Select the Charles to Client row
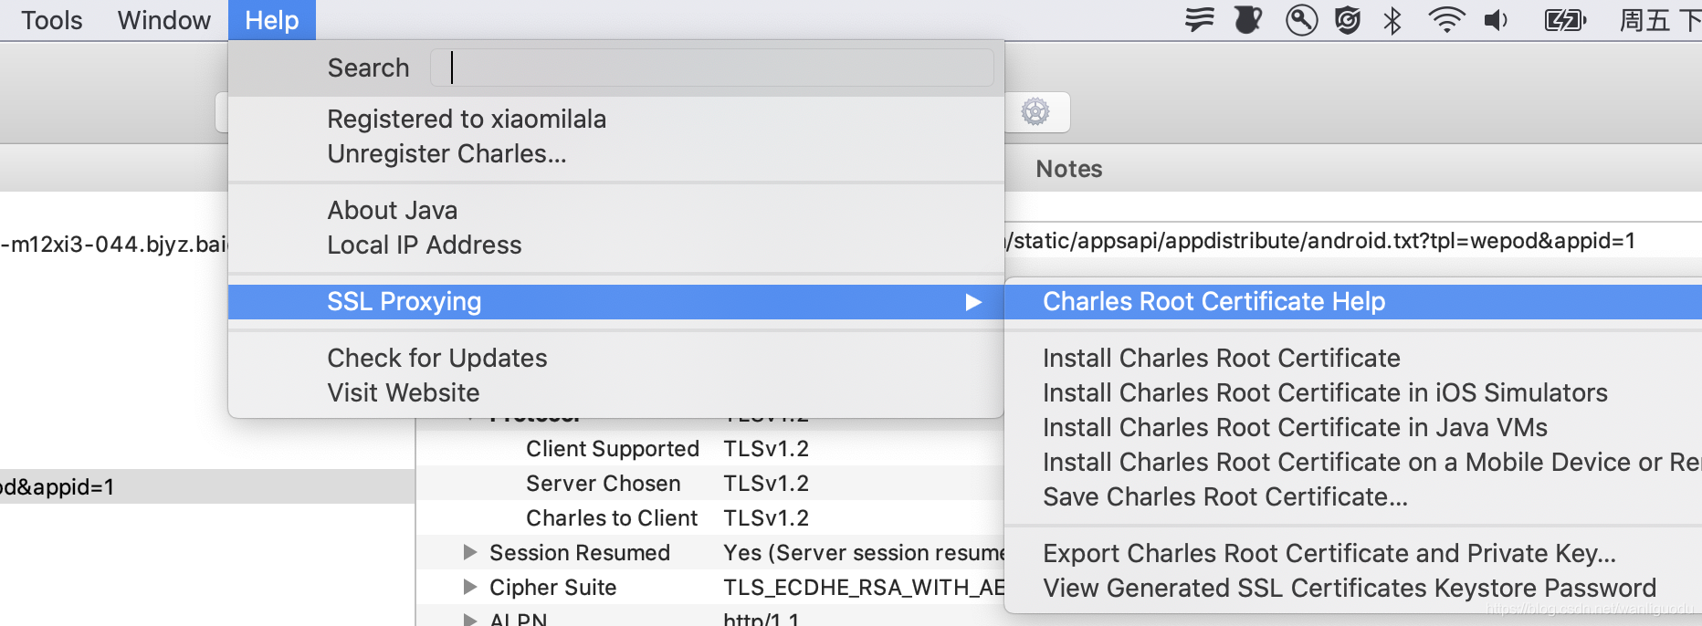 (x=710, y=518)
